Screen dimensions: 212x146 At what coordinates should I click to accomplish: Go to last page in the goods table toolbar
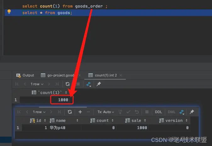click(x=59, y=112)
